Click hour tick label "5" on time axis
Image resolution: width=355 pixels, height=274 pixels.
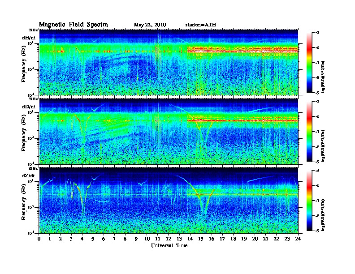pos(93,239)
